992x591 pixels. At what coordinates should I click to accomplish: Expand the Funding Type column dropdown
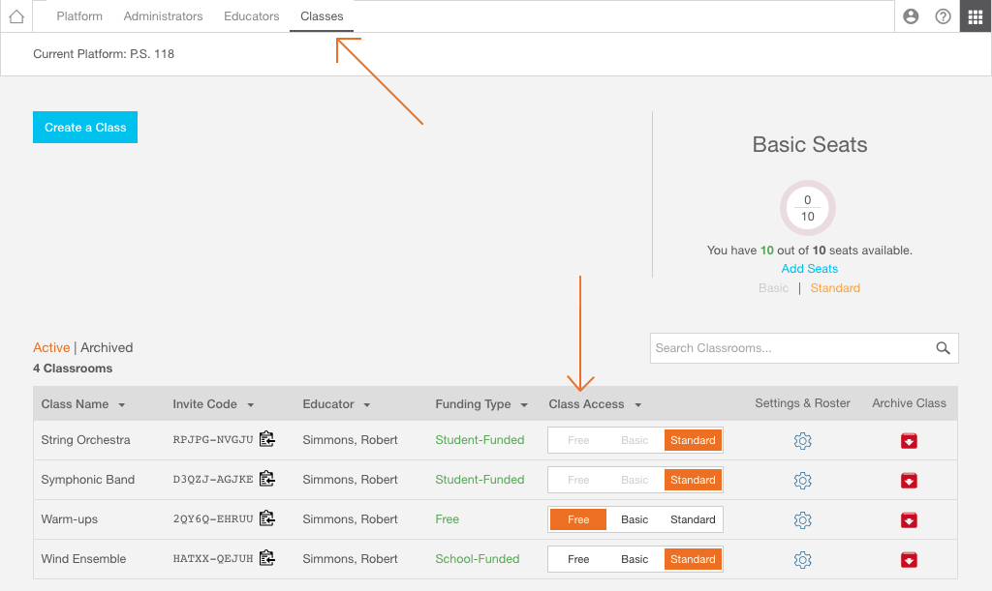tap(524, 404)
